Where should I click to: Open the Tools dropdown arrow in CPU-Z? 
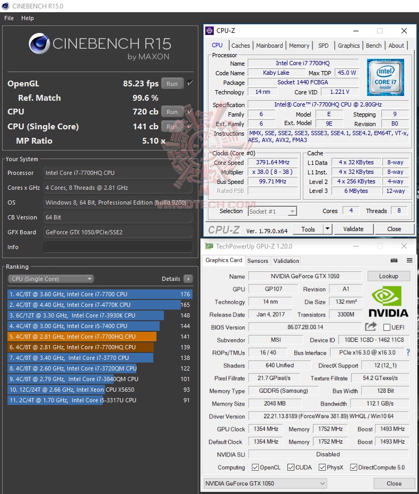click(x=328, y=229)
